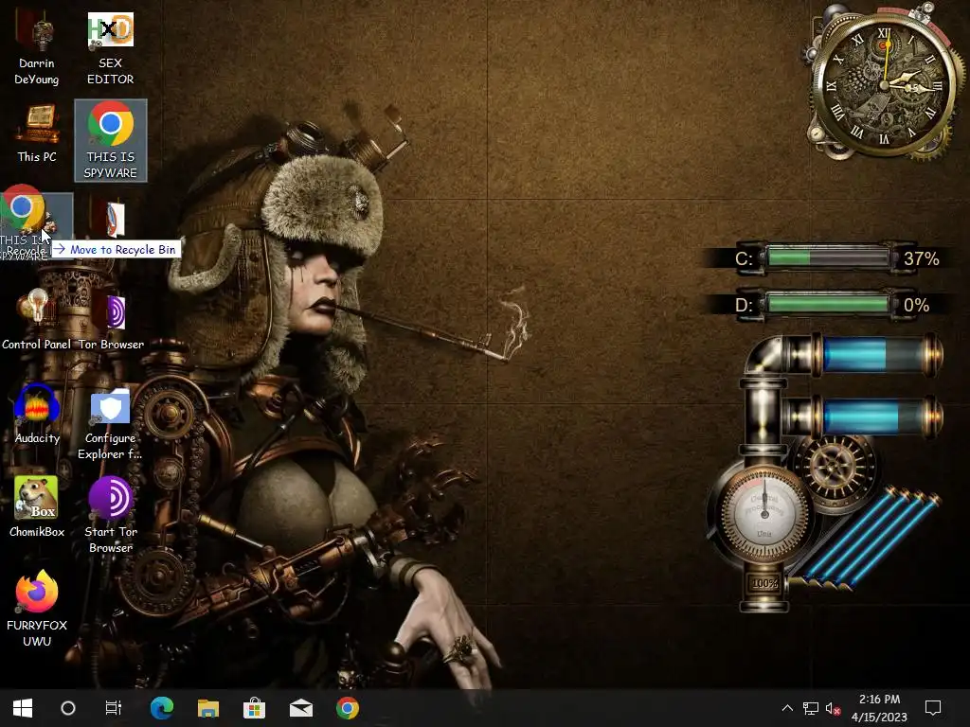Launch Microsoft Edge from taskbar
This screenshot has width=970, height=727.
[161, 708]
